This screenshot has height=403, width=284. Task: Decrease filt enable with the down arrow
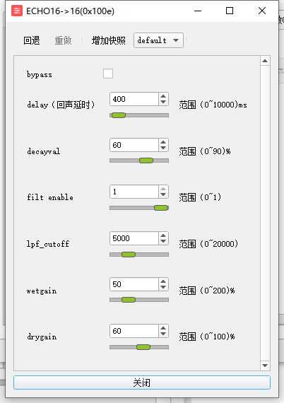click(163, 194)
